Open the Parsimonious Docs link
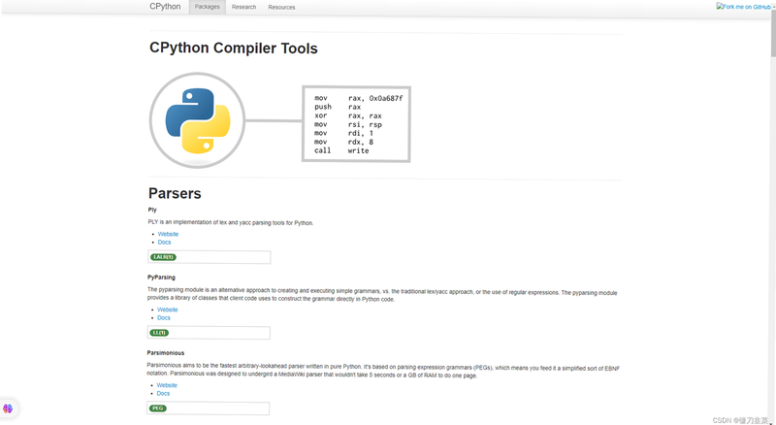The height and width of the screenshot is (425, 776). pyautogui.click(x=163, y=393)
